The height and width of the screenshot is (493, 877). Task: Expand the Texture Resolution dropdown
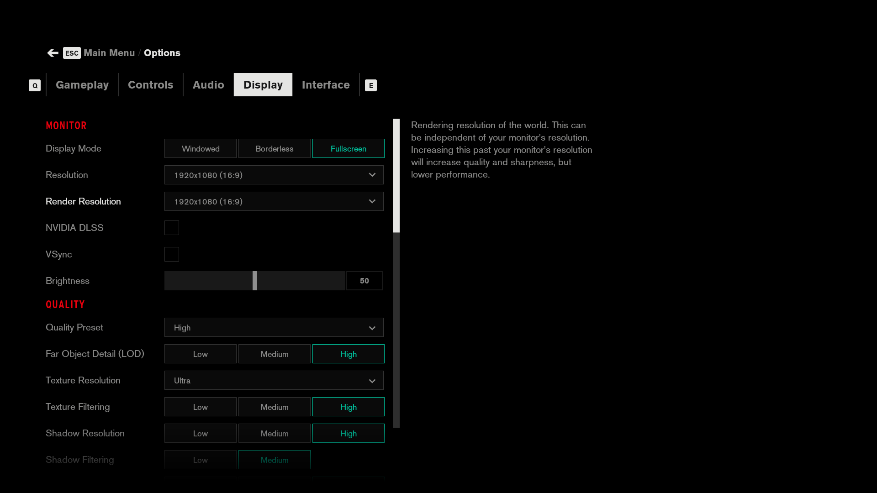(274, 381)
